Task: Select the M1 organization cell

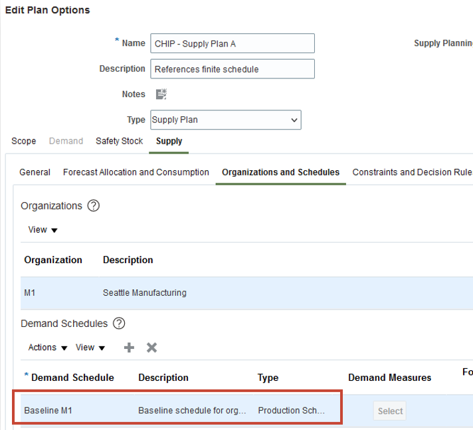Action: point(60,292)
